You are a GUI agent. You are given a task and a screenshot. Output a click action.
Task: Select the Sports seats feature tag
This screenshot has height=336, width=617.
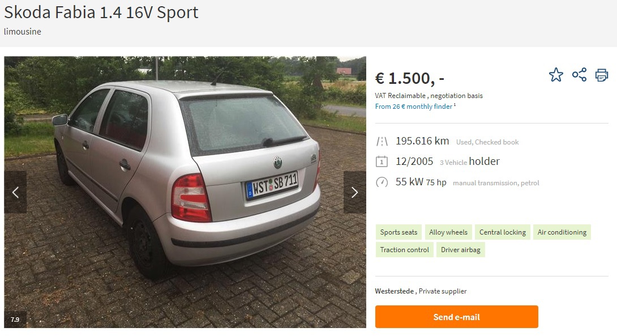399,232
